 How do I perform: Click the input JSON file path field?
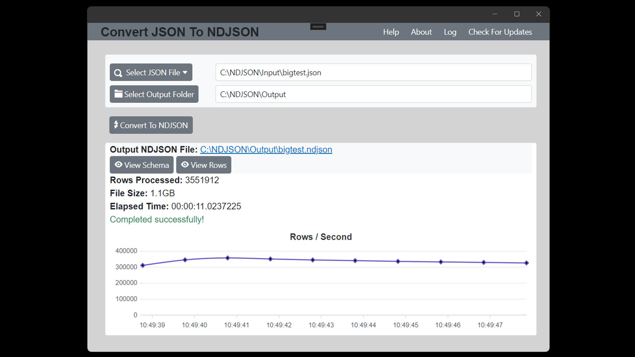coord(373,72)
